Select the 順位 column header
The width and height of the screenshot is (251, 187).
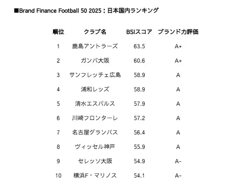coord(58,32)
